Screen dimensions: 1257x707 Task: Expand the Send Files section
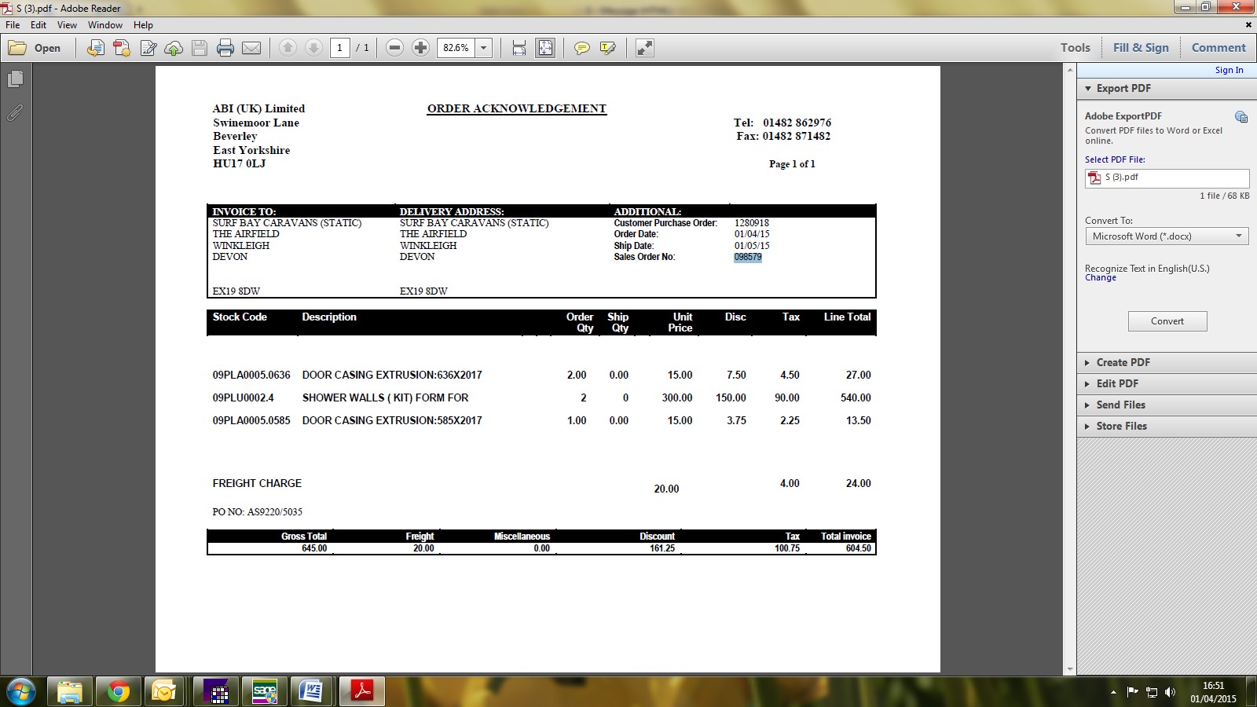click(1167, 405)
